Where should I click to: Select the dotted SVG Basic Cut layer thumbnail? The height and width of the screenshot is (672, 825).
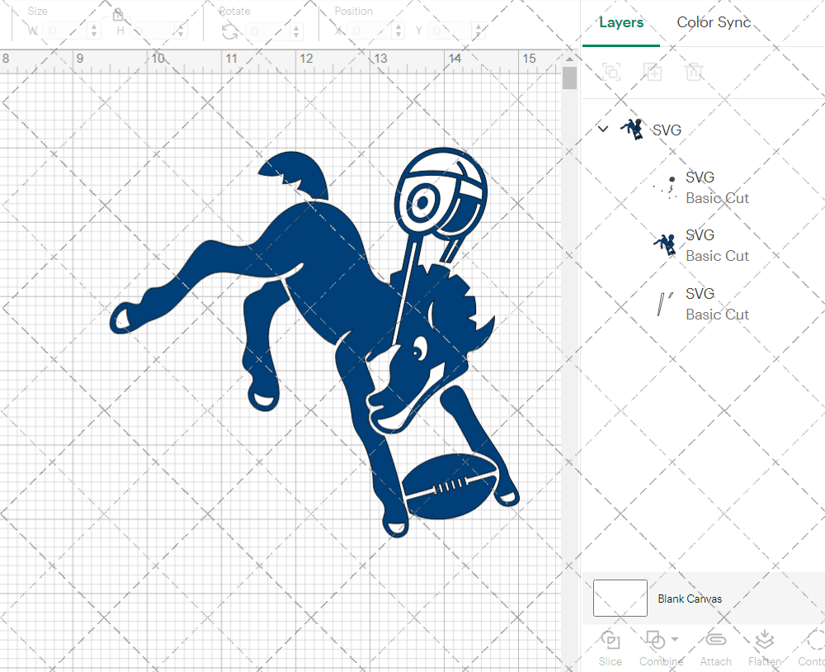[665, 187]
